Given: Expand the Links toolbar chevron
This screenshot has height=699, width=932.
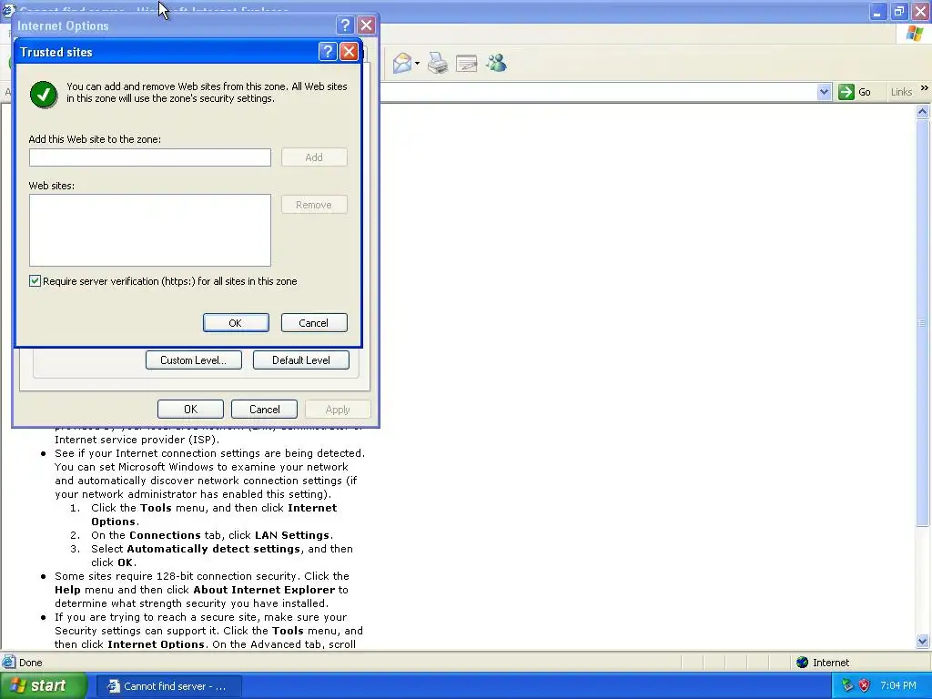Looking at the screenshot, I should click(x=924, y=88).
